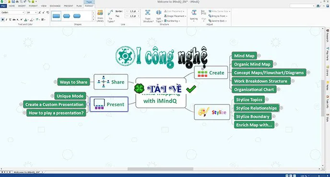Screen dimensions: 330x177
Task: Select the Welcome to iMindQ_EN document tab
Action: (x=26, y=172)
